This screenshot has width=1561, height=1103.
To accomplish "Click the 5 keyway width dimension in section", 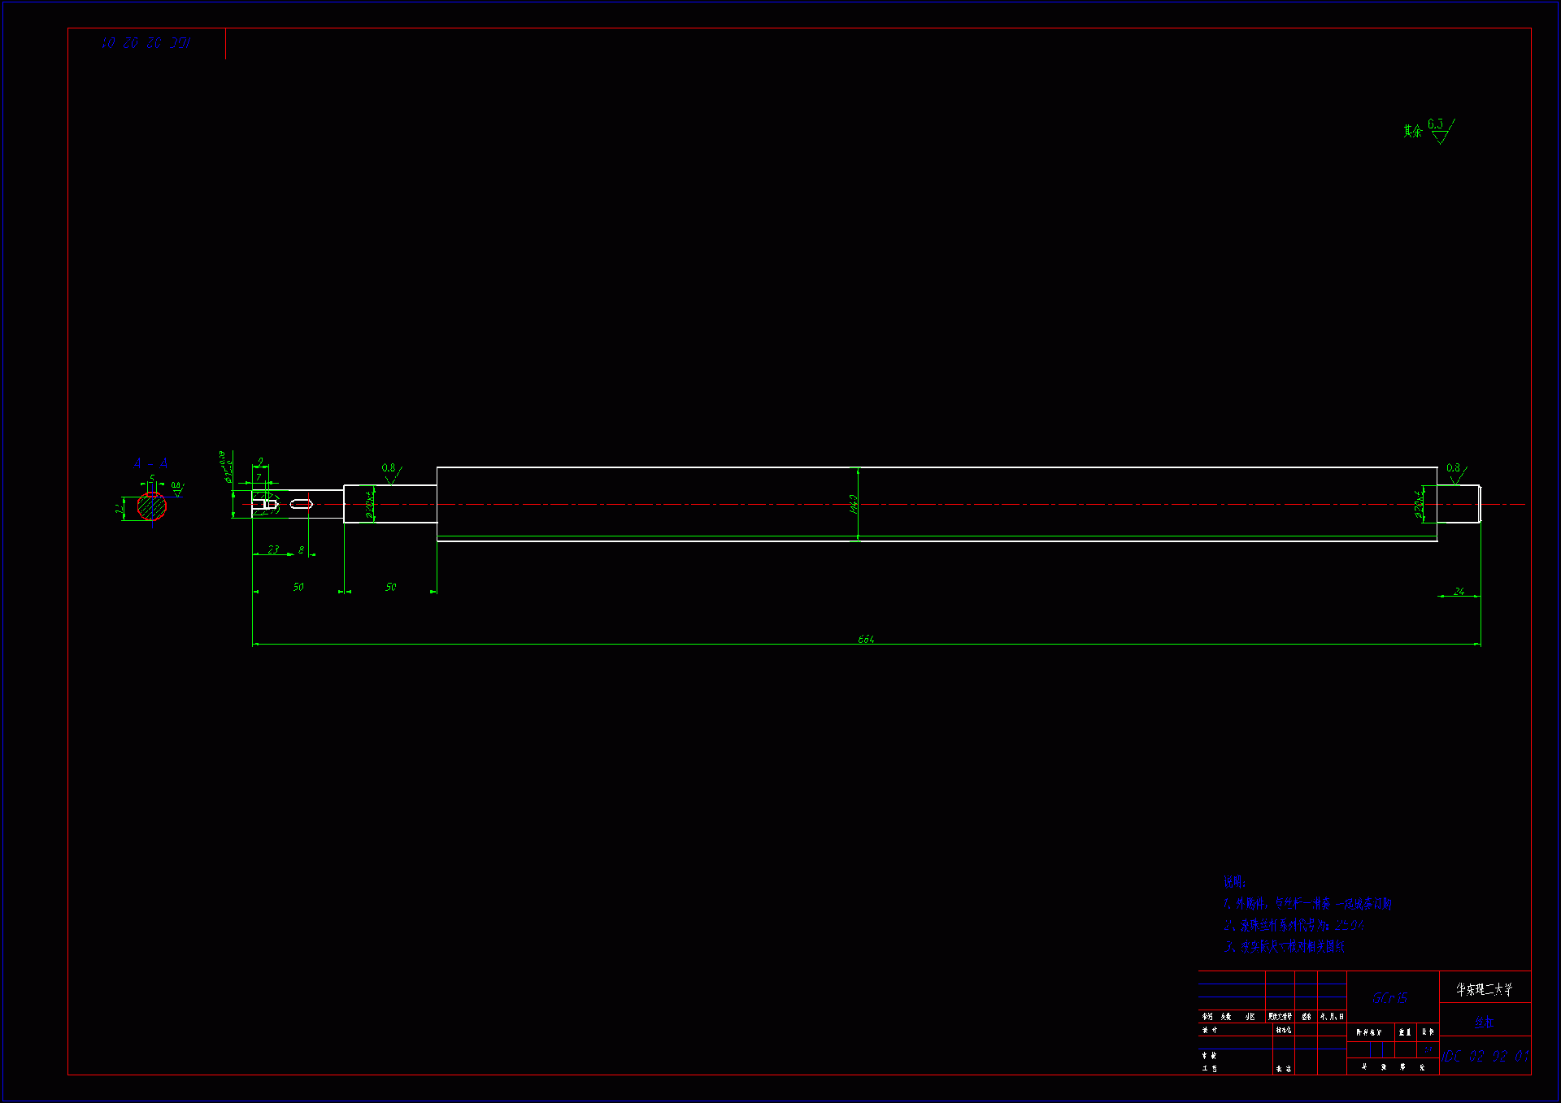I will click(x=152, y=478).
